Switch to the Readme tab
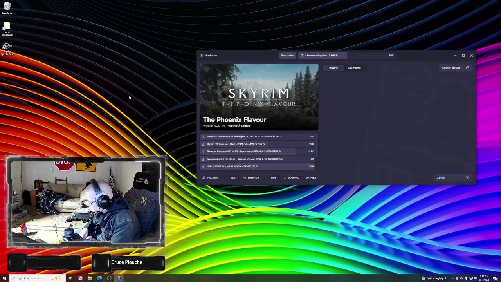501x282 pixels. (333, 68)
